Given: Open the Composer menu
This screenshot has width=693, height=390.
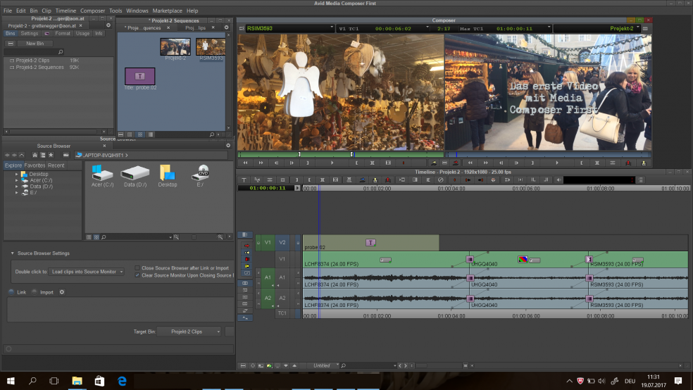Looking at the screenshot, I should 92,11.
